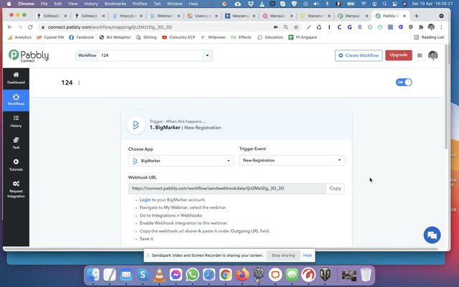Click the Pabbly Connect logo
The width and height of the screenshot is (459, 287).
(29, 55)
